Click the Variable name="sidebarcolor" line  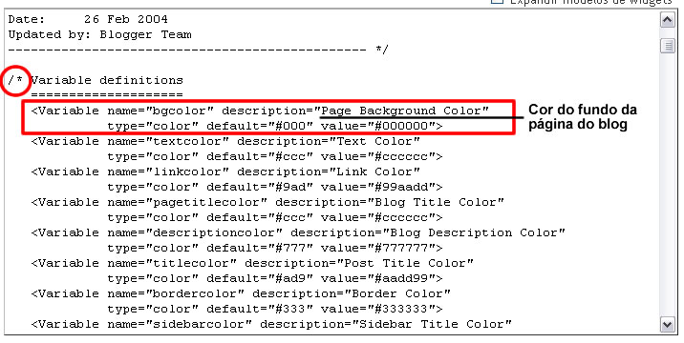(271, 324)
